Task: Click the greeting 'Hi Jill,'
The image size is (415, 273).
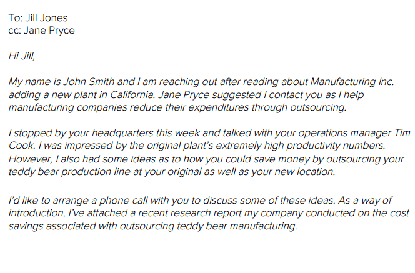Action: coord(22,56)
